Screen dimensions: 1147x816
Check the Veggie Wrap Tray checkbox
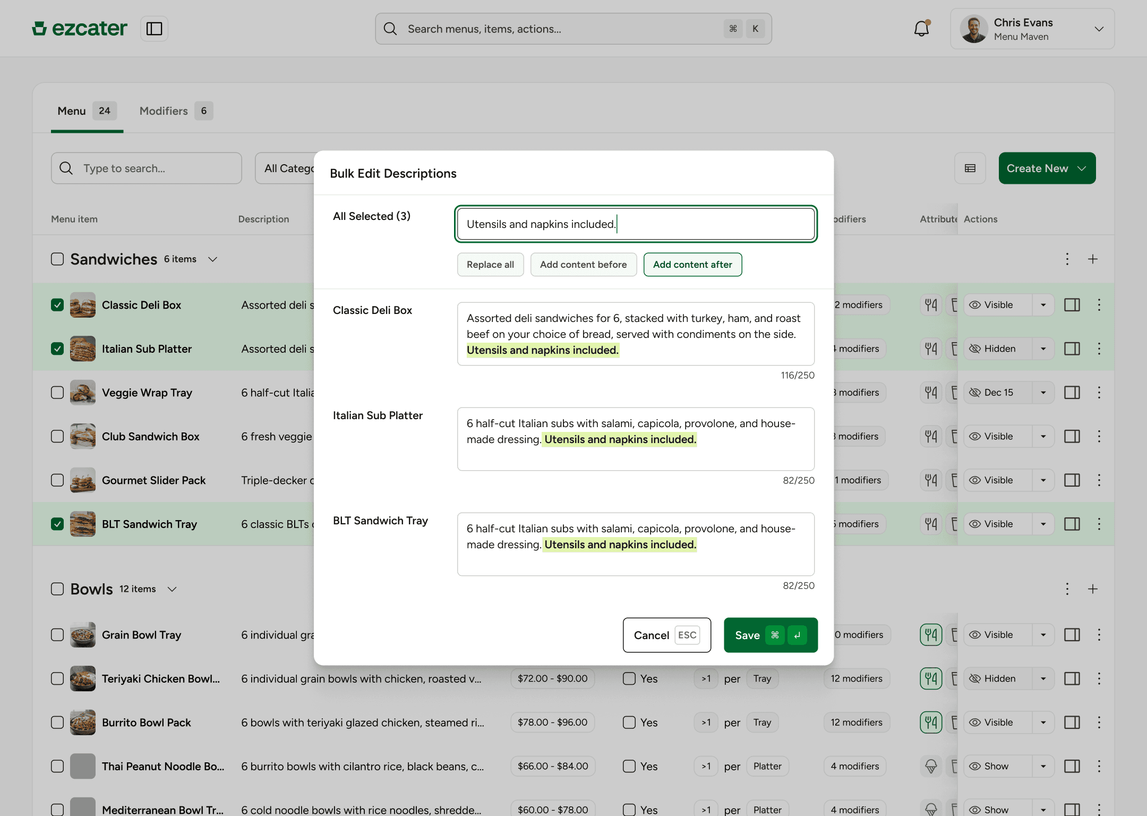[57, 392]
